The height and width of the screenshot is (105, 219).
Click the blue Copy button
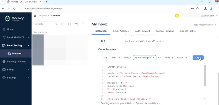(198, 58)
